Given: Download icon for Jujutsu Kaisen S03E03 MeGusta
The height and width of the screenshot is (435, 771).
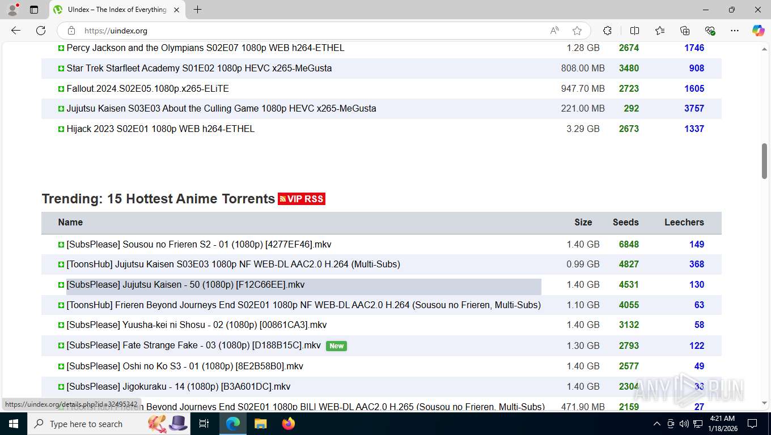Looking at the screenshot, I should (61, 109).
